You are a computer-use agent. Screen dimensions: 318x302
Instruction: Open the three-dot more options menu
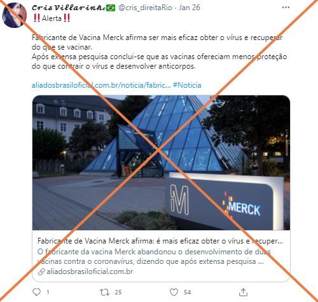click(286, 8)
